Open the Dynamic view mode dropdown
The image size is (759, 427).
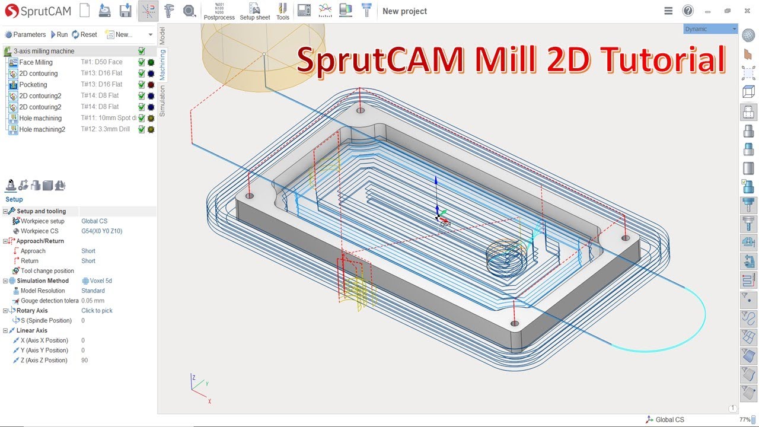point(710,29)
